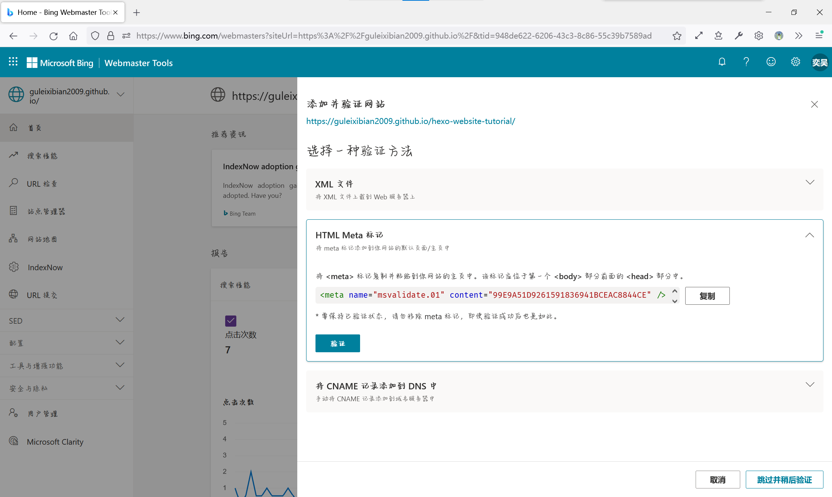
Task: Open the feedback smiley icon
Action: click(771, 62)
